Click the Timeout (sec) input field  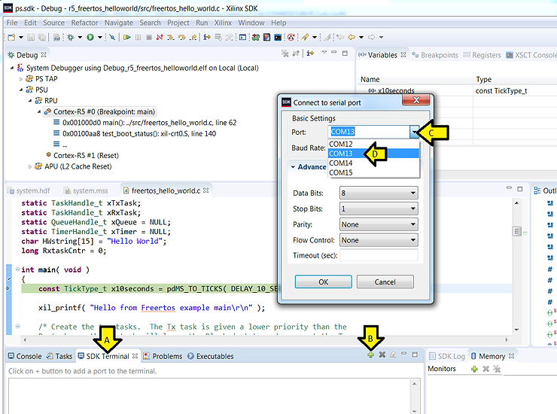pos(378,256)
